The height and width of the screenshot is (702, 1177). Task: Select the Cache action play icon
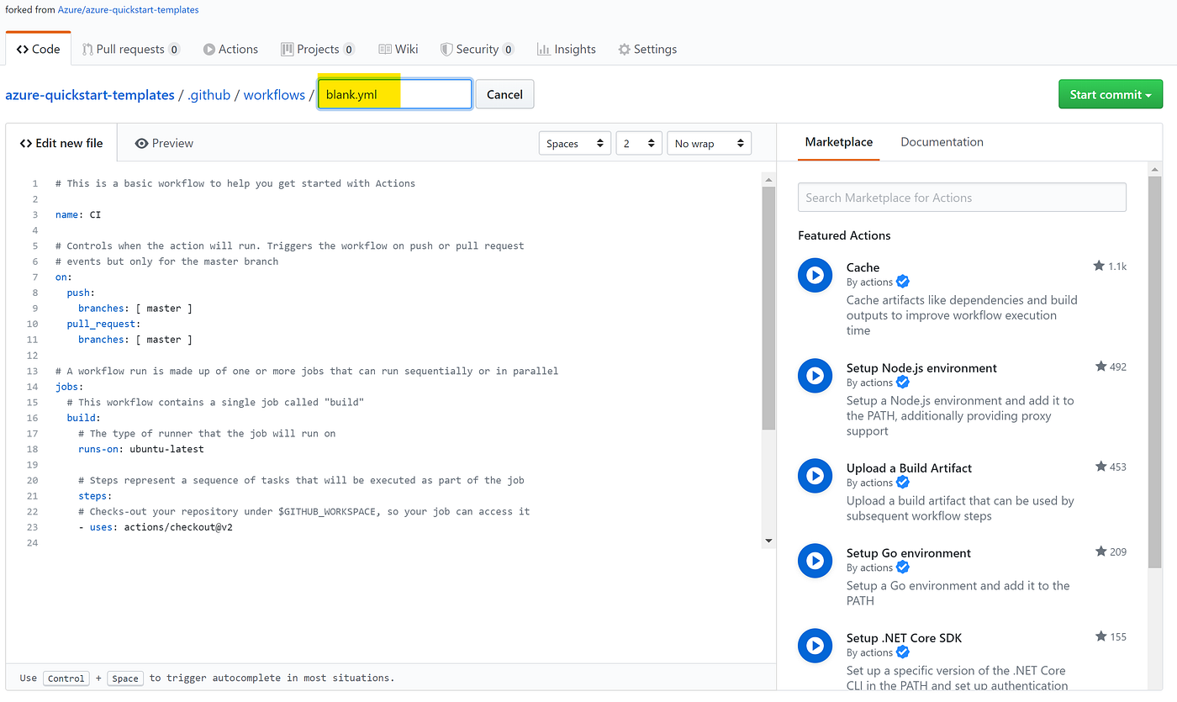point(814,275)
